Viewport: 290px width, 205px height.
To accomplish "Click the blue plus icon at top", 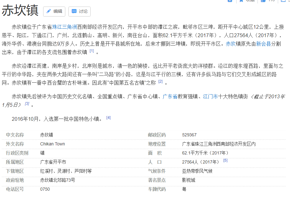I will [x=230, y=1].
